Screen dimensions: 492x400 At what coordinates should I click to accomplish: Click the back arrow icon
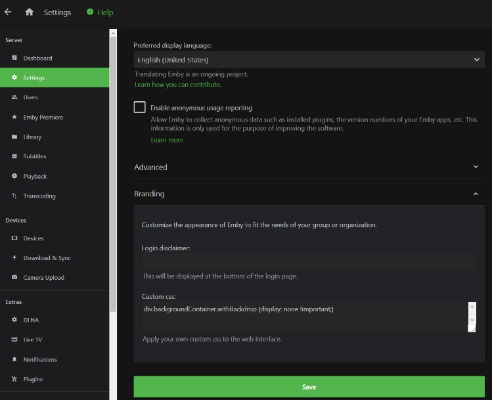pos(8,12)
